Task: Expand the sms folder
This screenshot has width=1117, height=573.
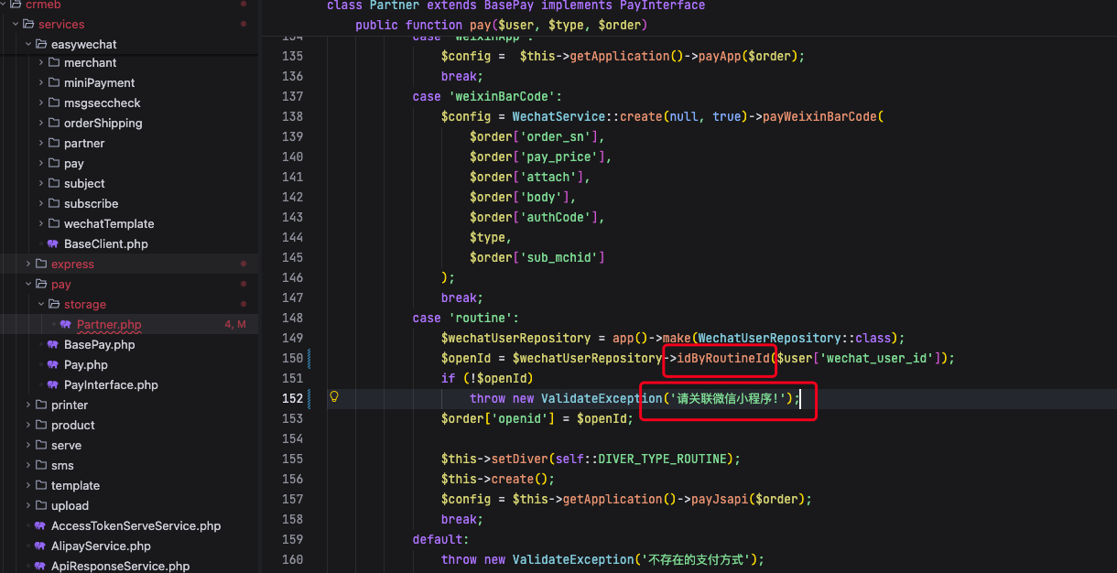Action: tap(29, 465)
